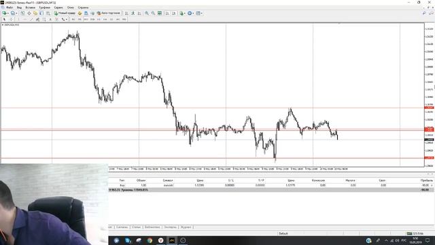Select the open buy order row
This screenshot has width=435, height=245.
(x=271, y=185)
